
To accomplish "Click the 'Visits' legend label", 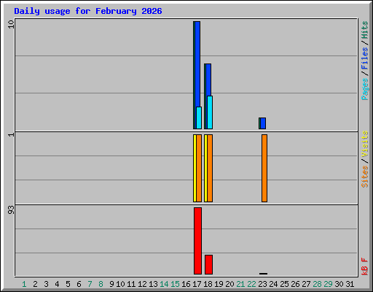I will click(x=365, y=145).
